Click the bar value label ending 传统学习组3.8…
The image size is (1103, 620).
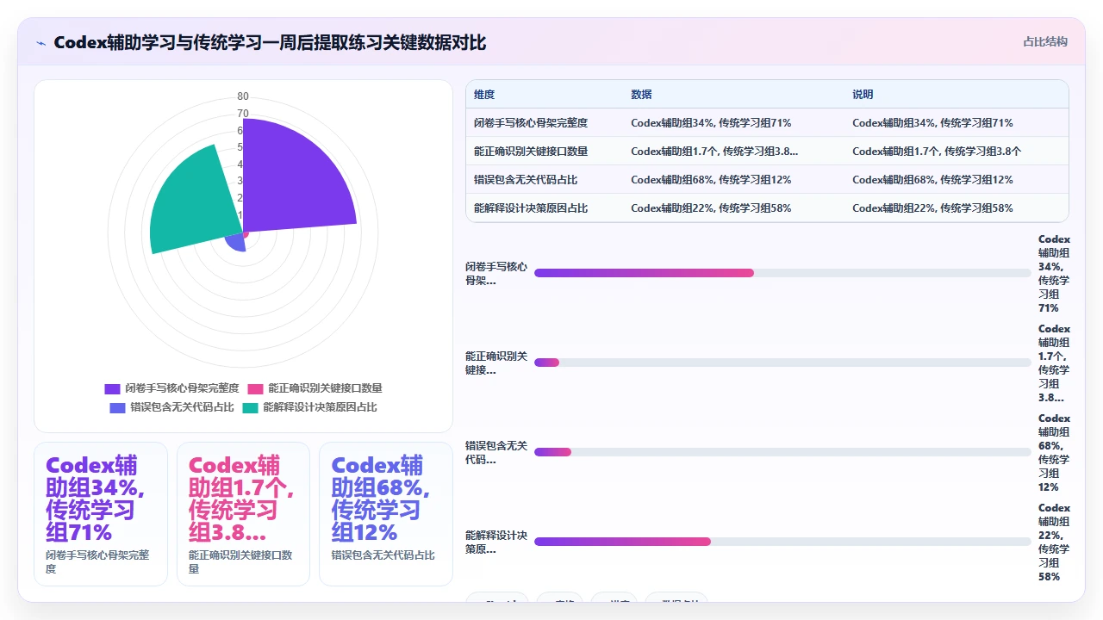tap(1054, 363)
